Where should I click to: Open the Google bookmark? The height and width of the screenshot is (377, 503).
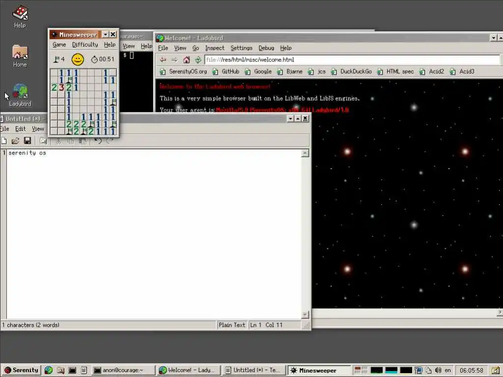[258, 72]
